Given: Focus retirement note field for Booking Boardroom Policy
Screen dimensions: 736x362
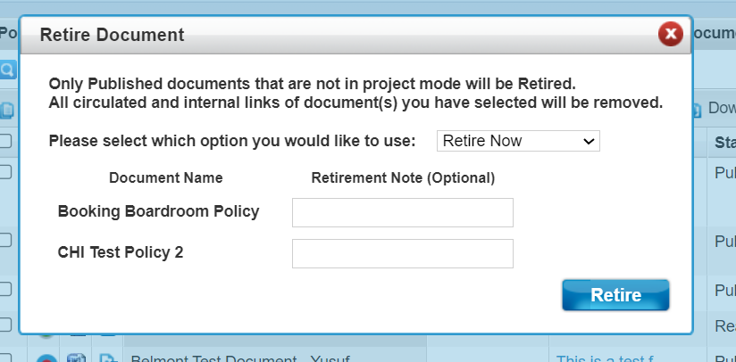Looking at the screenshot, I should 403,212.
